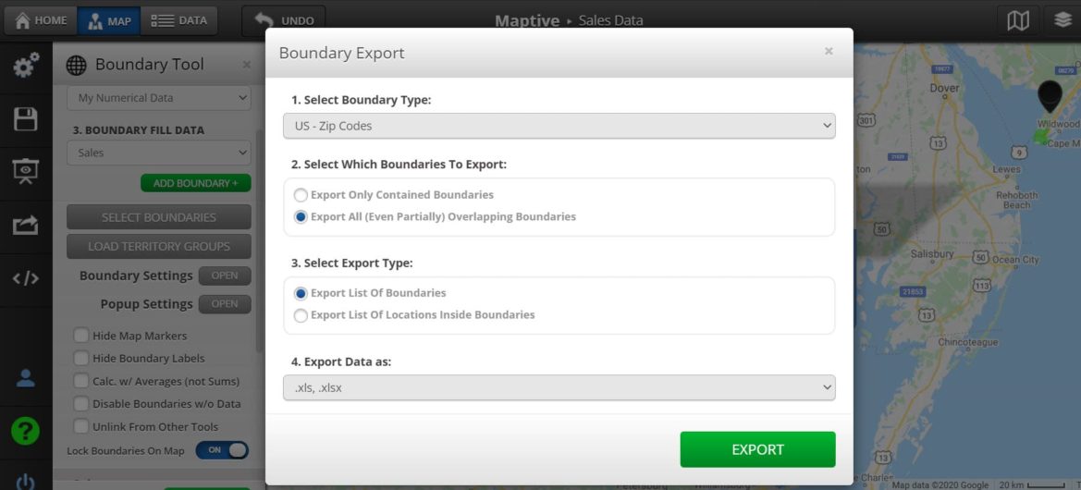Switch to the DATA tab

[179, 20]
